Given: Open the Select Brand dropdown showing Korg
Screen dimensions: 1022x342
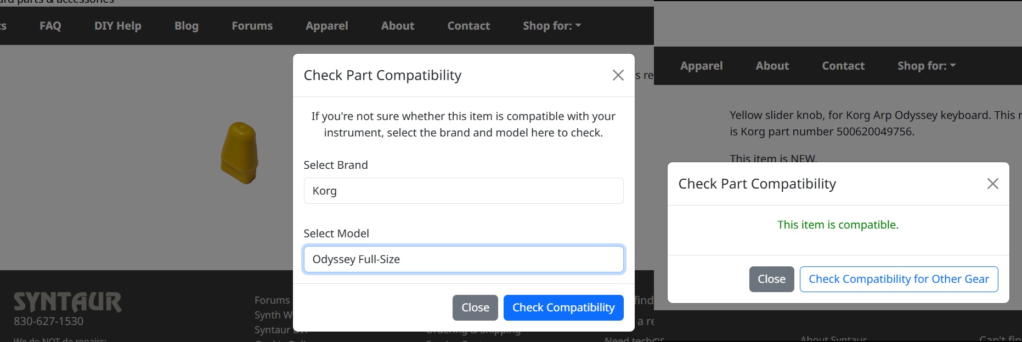Looking at the screenshot, I should click(463, 191).
